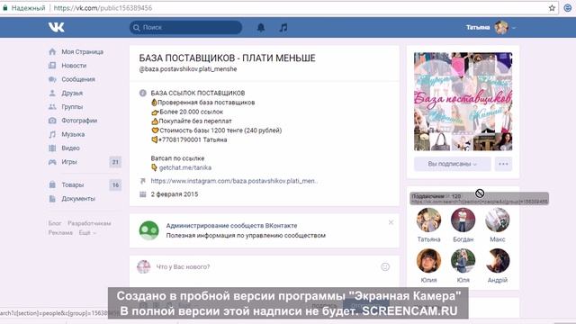Click the gamepad icon beside Игры

[x=52, y=162]
